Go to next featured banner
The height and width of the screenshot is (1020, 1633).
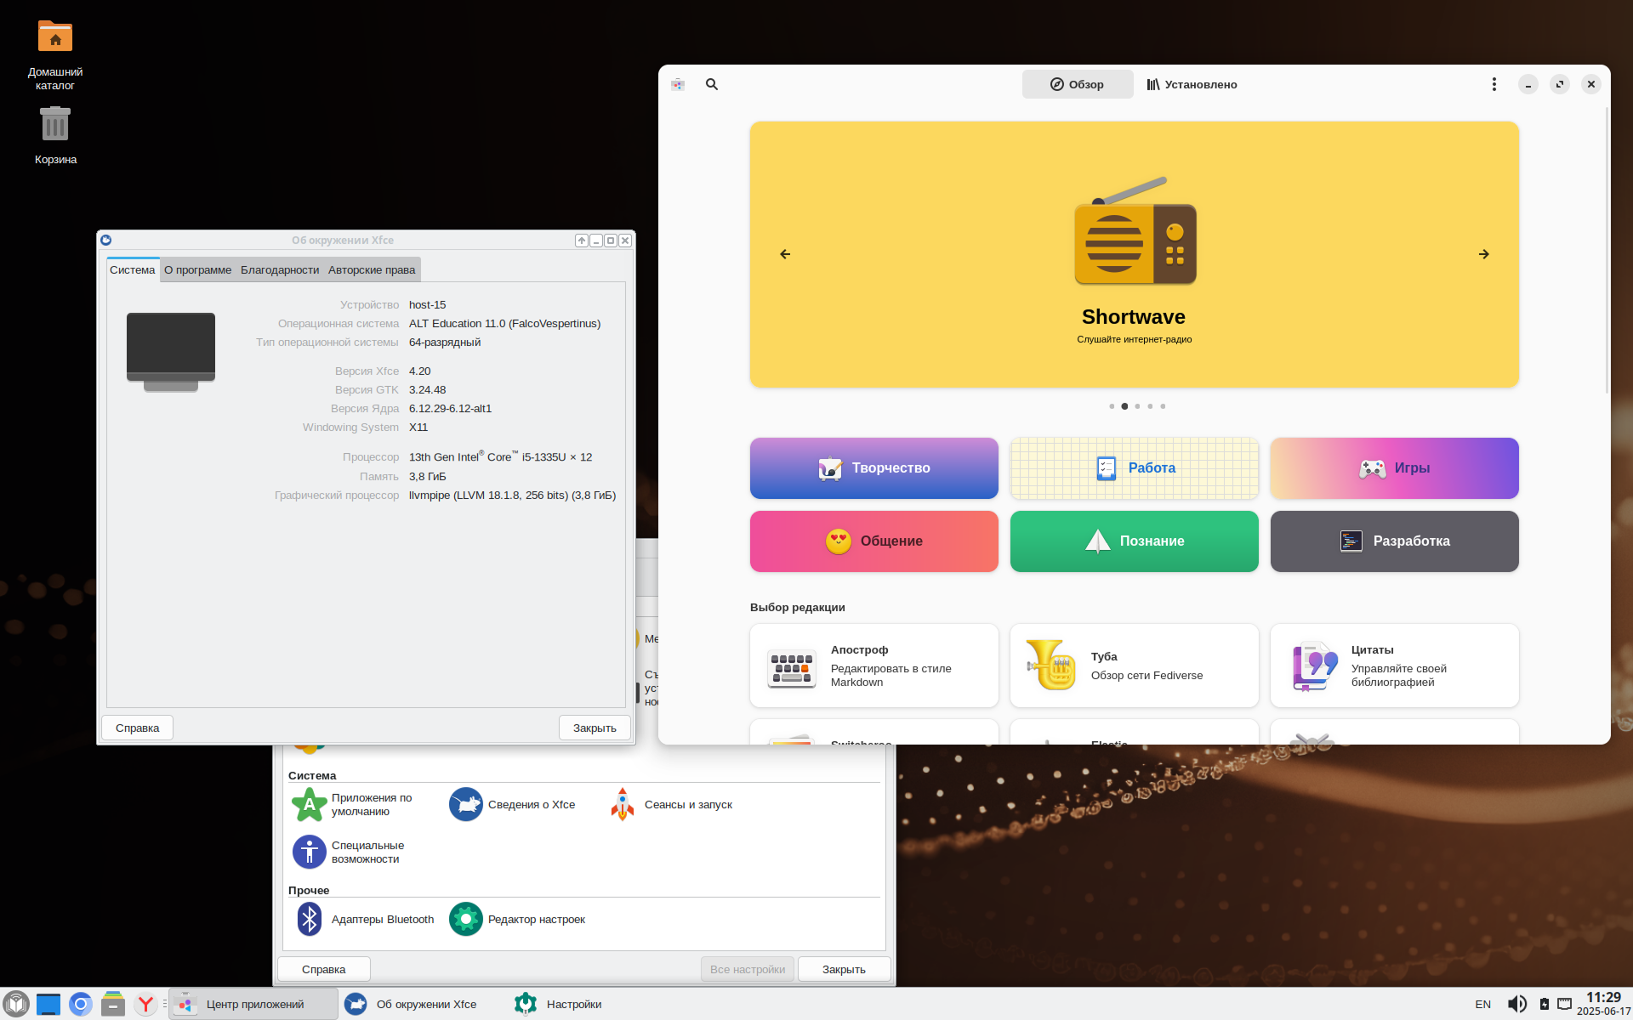(x=1483, y=254)
